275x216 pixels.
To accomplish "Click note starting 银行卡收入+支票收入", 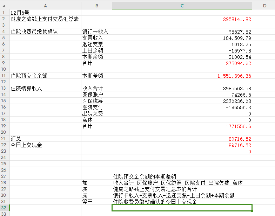I will click(174, 195).
